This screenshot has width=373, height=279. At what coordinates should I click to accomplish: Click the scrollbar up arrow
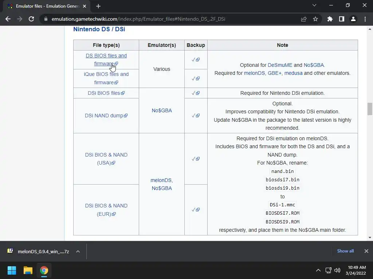point(370,29)
